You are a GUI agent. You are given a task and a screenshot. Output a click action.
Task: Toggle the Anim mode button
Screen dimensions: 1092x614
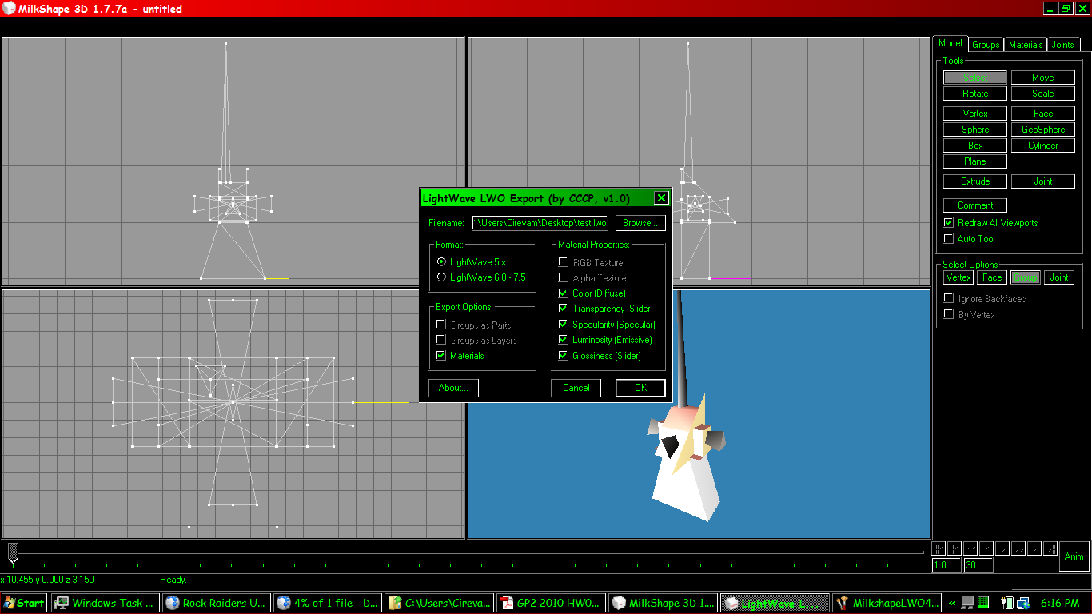pyautogui.click(x=1074, y=557)
